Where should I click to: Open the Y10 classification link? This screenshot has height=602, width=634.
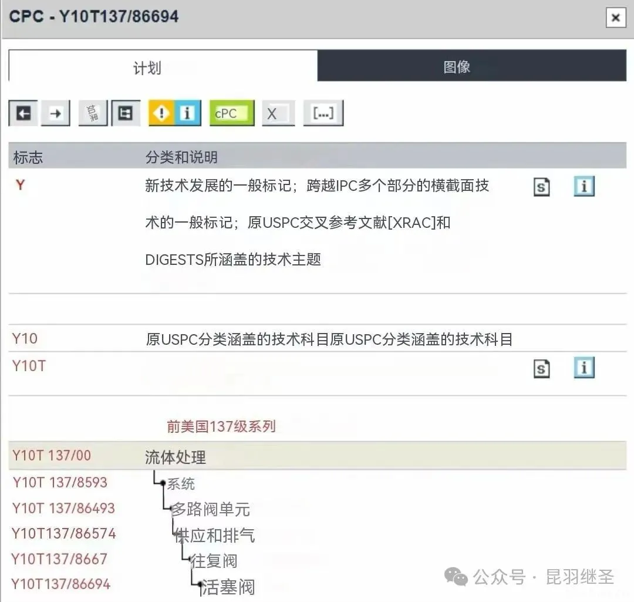point(25,339)
